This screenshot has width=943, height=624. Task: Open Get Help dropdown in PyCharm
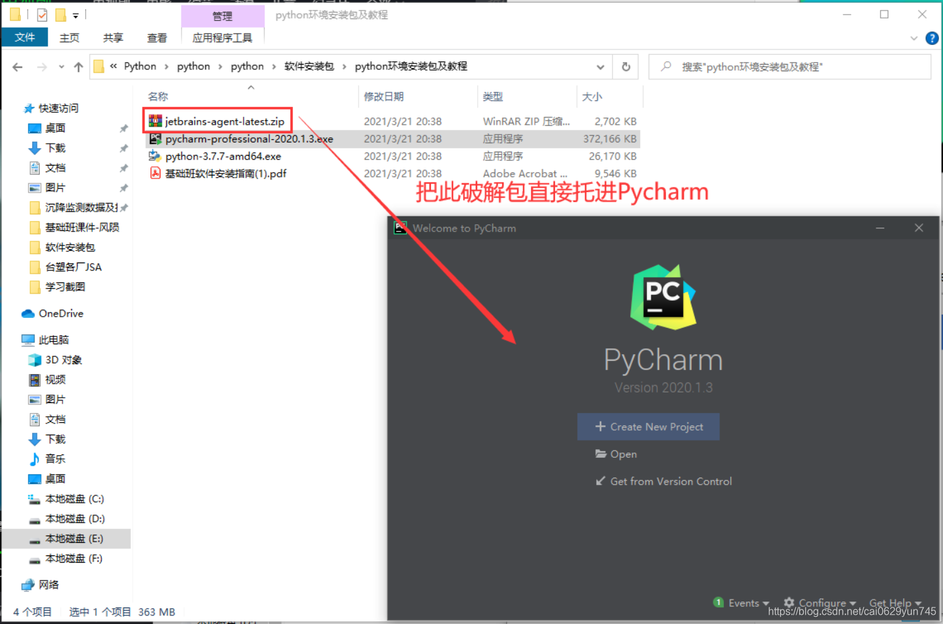click(895, 603)
